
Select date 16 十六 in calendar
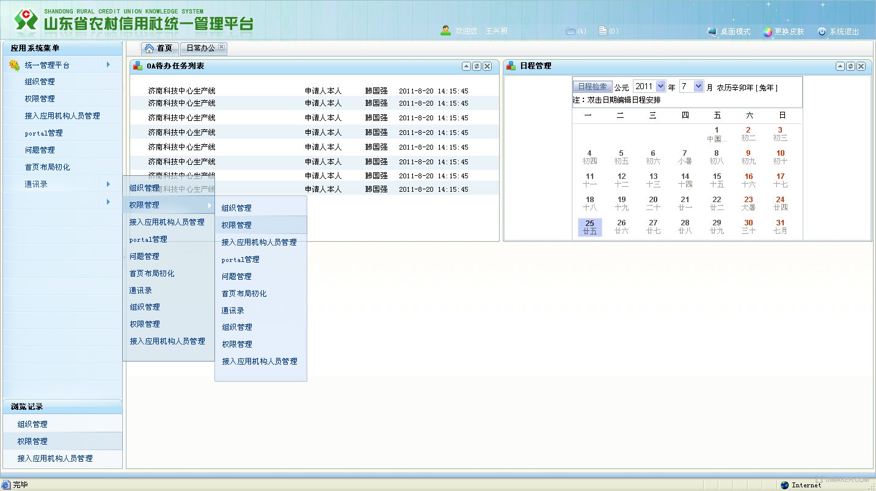click(x=748, y=180)
